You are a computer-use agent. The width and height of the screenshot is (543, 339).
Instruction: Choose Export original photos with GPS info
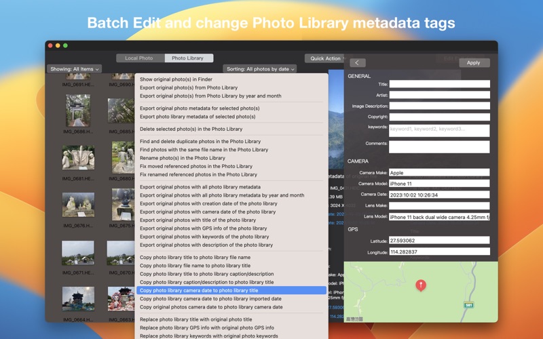[x=231, y=228]
